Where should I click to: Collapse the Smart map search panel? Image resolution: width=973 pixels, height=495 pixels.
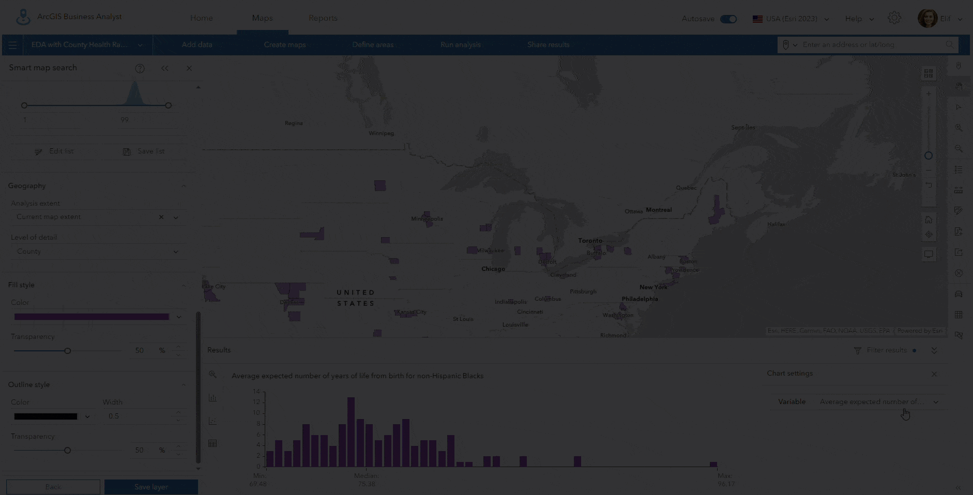click(x=165, y=68)
